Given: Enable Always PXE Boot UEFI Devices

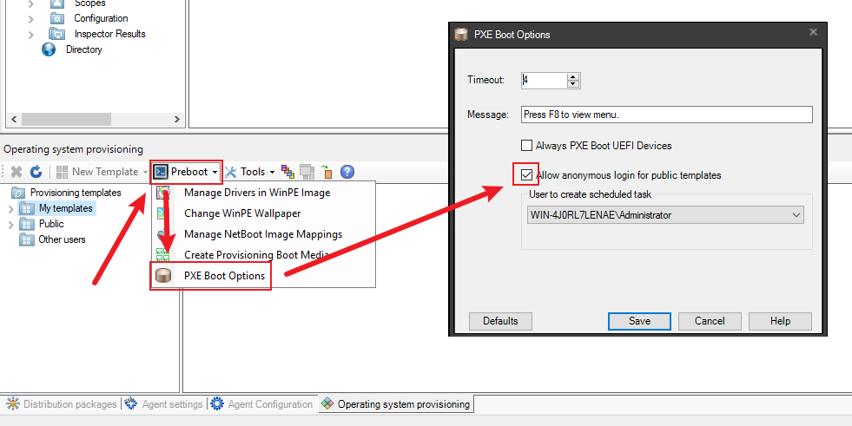Looking at the screenshot, I should click(x=526, y=146).
